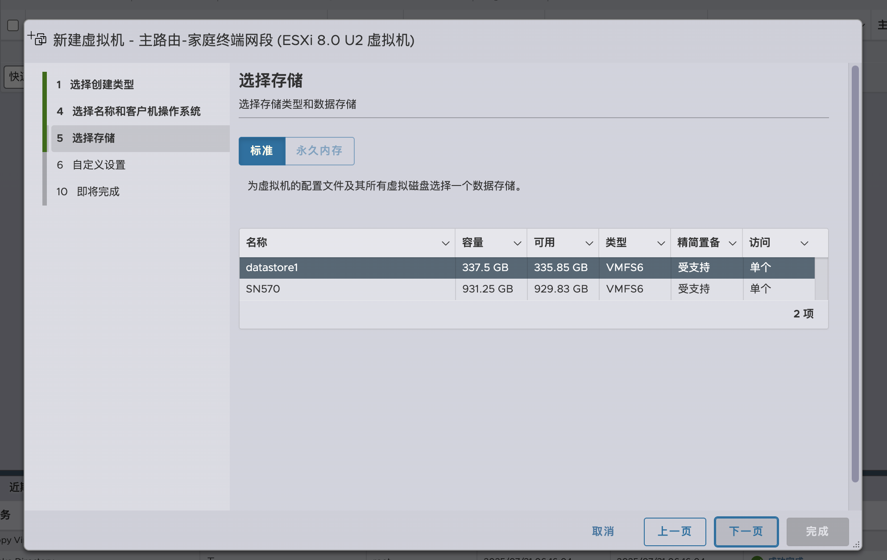Open the 容量 column filter chevron
The height and width of the screenshot is (560, 887).
518,243
